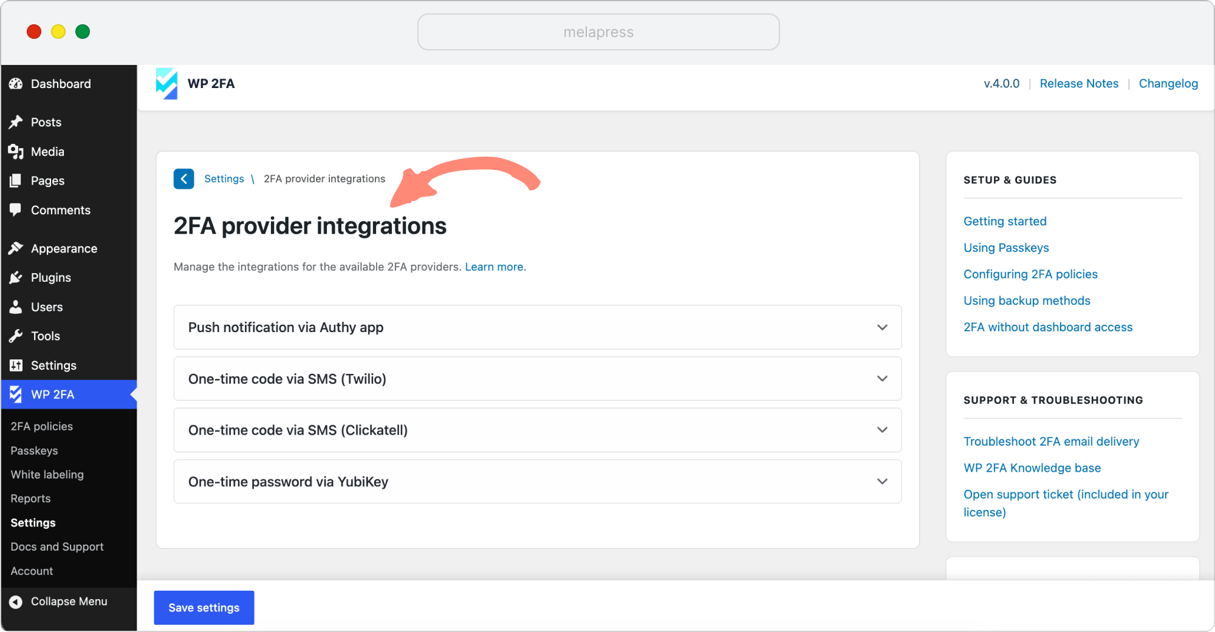The width and height of the screenshot is (1215, 632).
Task: Click the Learn more link
Action: coord(495,267)
